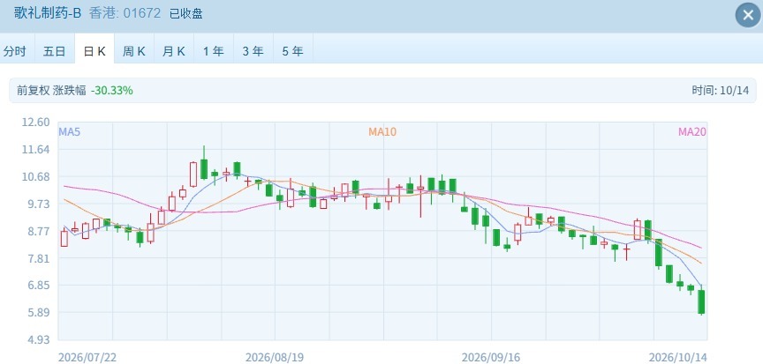Click the 7.81 price axis label
This screenshot has width=763, height=364.
pos(39,257)
